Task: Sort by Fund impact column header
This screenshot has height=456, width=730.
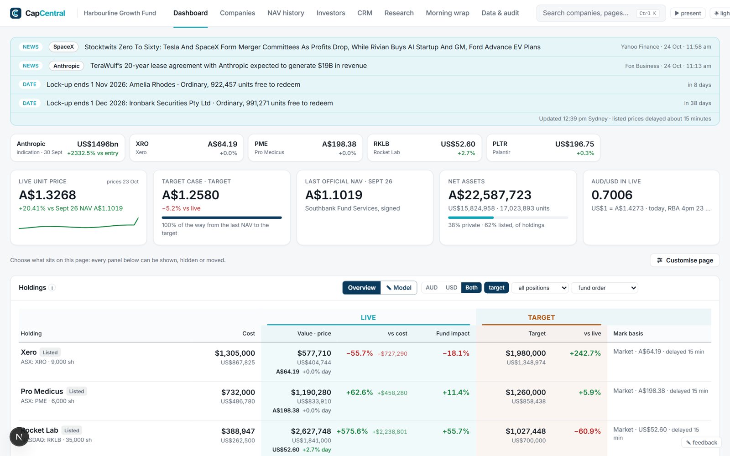Action: click(453, 334)
